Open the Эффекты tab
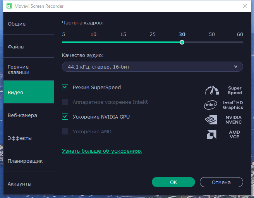 pyautogui.click(x=29, y=138)
